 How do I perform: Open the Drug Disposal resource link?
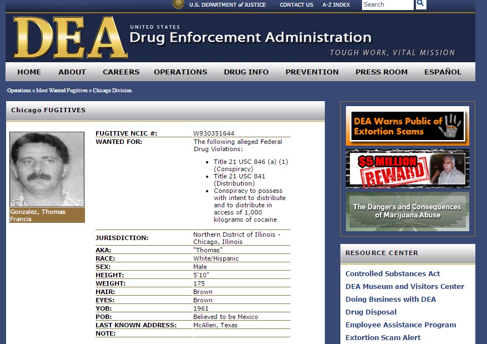(370, 312)
